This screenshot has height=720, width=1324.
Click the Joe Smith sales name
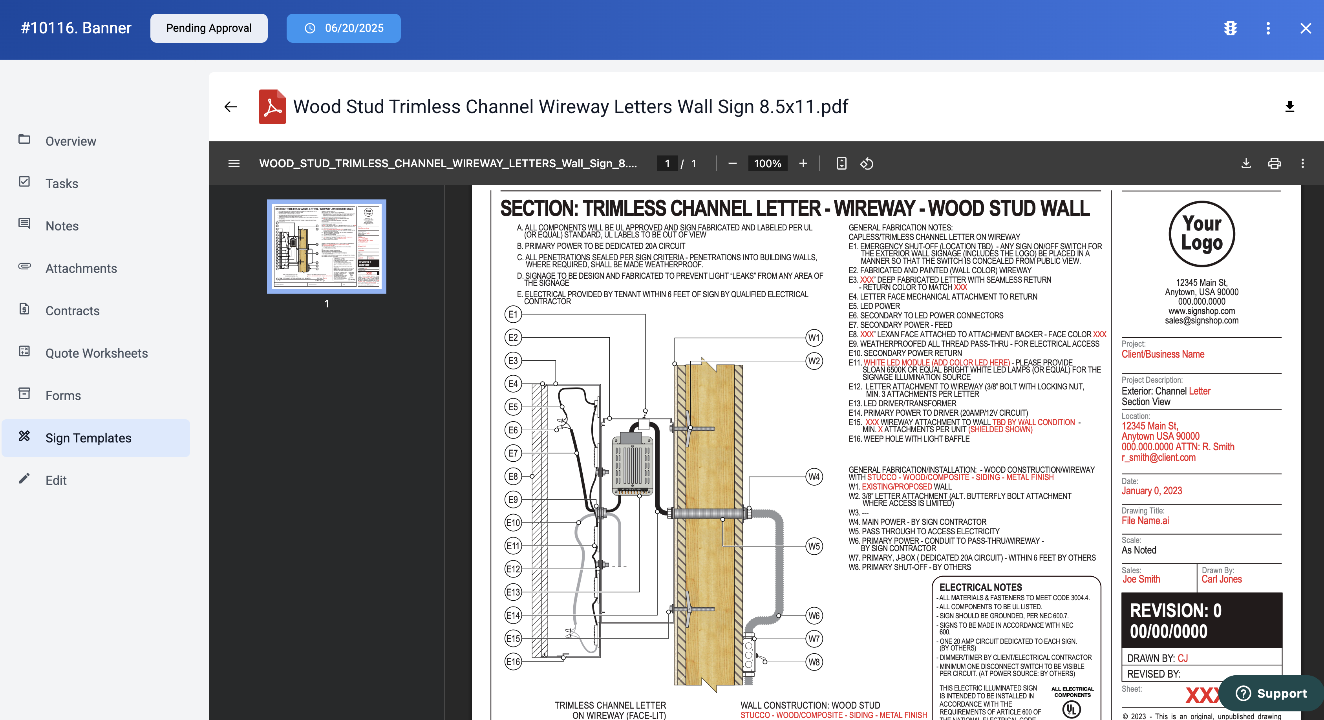(1141, 579)
